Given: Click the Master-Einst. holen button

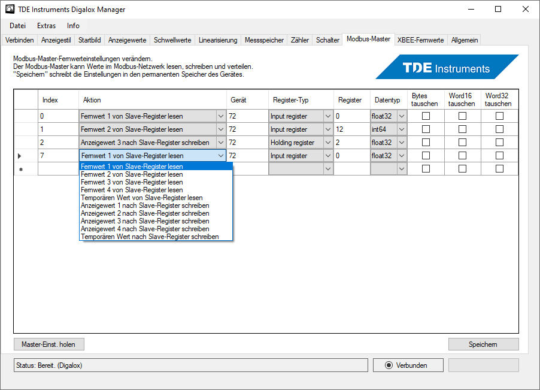Looking at the screenshot, I should [x=49, y=344].
